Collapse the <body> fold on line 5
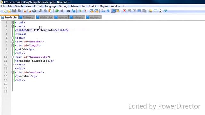Viewport: 205px width, 115px height. [x=13, y=38]
